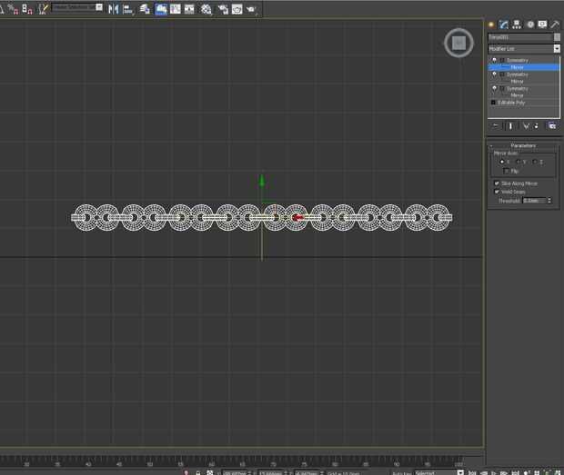Viewport: 564px width, 475px height.
Task: Switch to the Display panel tab
Action: point(542,25)
